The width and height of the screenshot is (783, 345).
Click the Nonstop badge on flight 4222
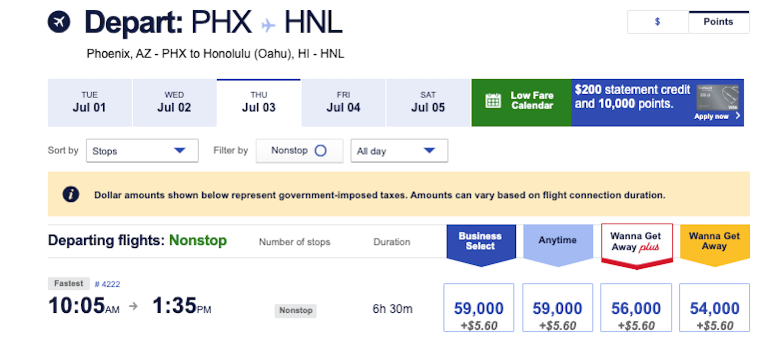(296, 310)
